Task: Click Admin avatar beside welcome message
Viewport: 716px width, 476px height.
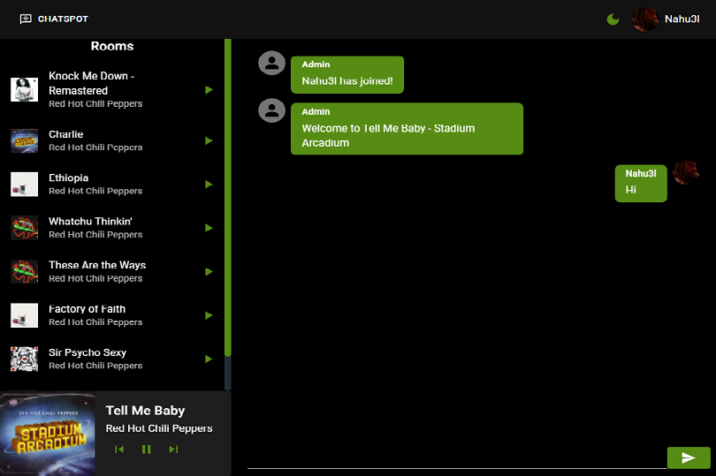Action: click(272, 110)
